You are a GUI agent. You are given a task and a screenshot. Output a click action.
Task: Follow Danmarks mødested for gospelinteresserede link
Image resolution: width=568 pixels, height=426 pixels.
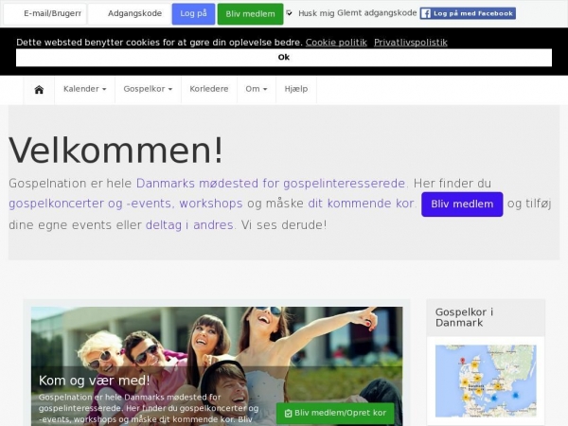(x=271, y=184)
